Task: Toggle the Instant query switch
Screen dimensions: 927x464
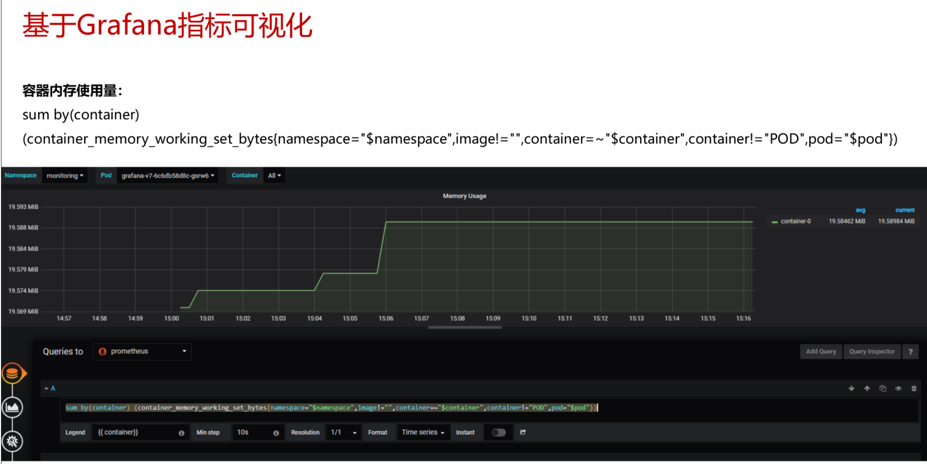Action: click(498, 433)
